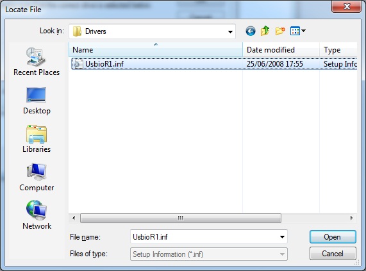Expand the File name dropdown arrow

click(x=282, y=237)
